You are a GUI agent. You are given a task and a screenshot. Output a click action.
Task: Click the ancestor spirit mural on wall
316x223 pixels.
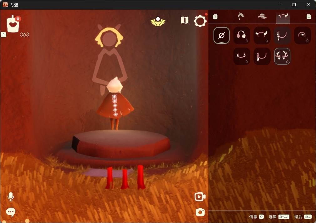coord(109,59)
